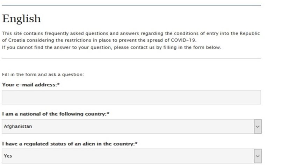
Task: Click the e-mail address input field
Action: tap(131, 97)
